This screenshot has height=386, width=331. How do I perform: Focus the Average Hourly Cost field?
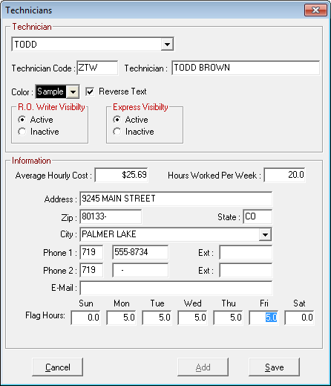121,175
